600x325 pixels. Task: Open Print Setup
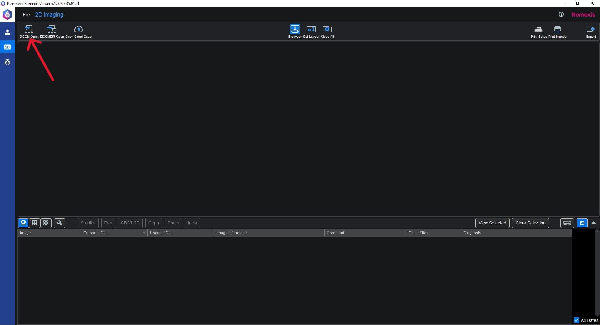(x=538, y=29)
